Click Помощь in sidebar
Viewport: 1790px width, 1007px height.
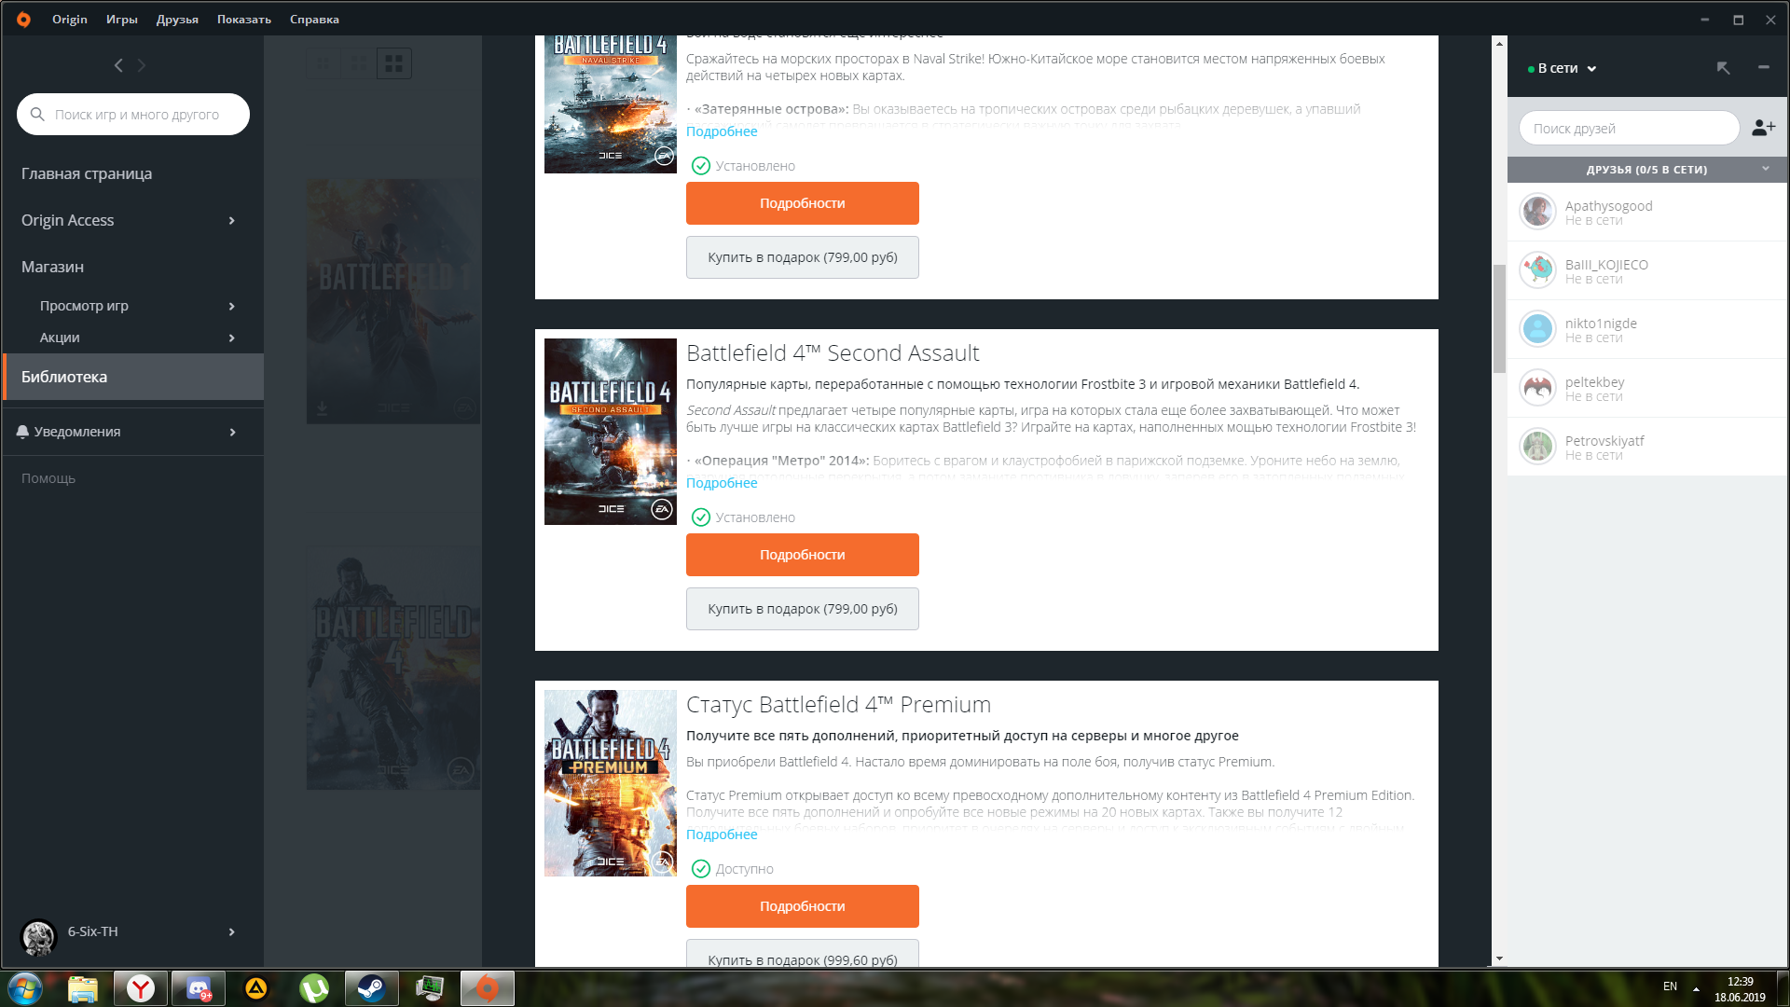pos(48,478)
